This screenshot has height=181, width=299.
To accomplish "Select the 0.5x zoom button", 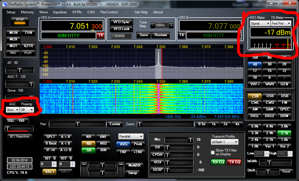I will tap(202, 124).
